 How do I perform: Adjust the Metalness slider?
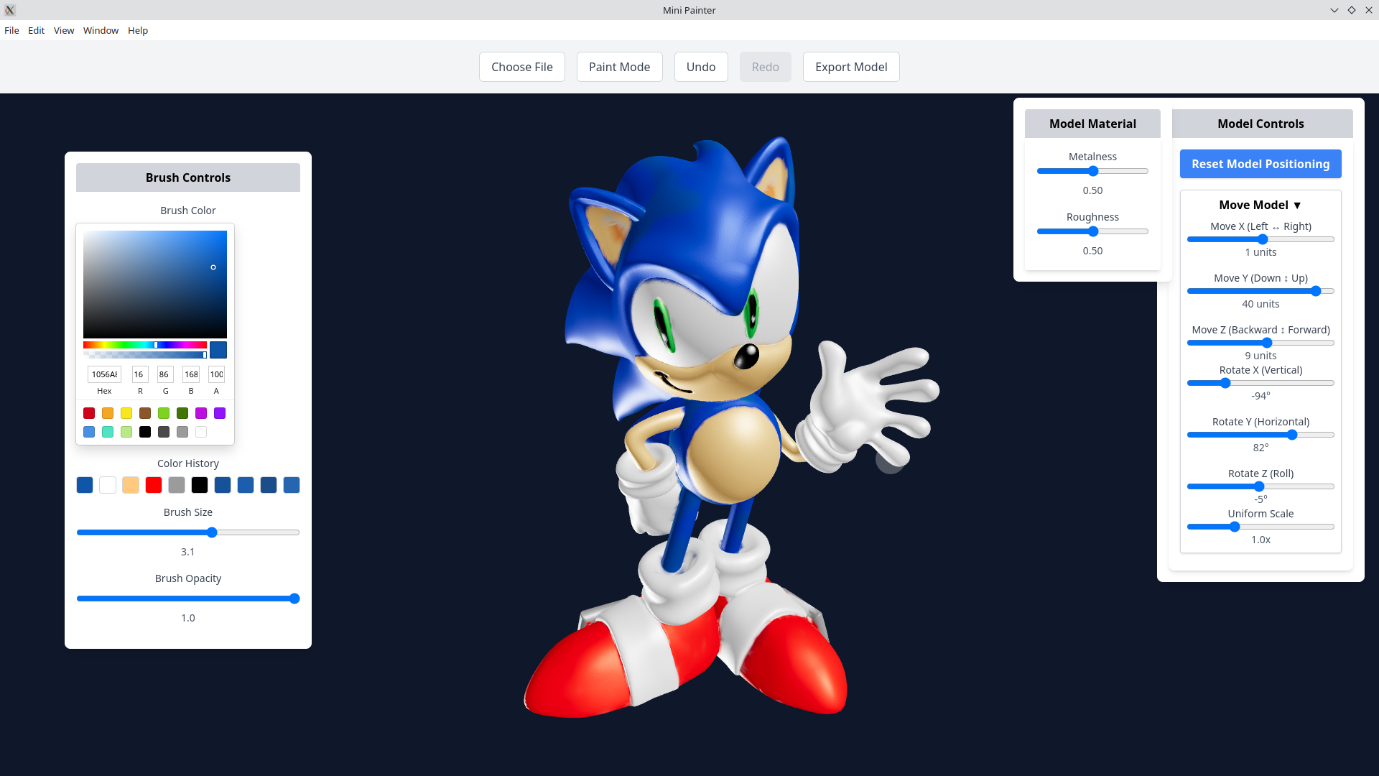coord(1092,171)
